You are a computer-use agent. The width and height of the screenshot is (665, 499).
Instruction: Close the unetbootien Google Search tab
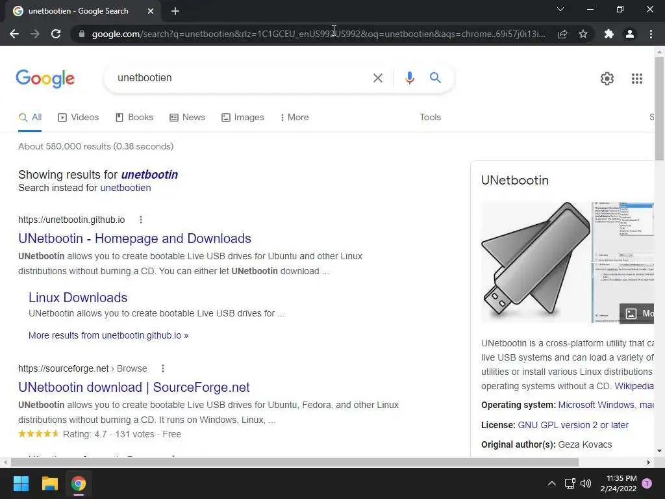(x=151, y=11)
